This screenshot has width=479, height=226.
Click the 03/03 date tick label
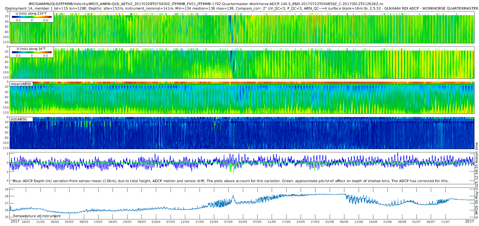69,222
